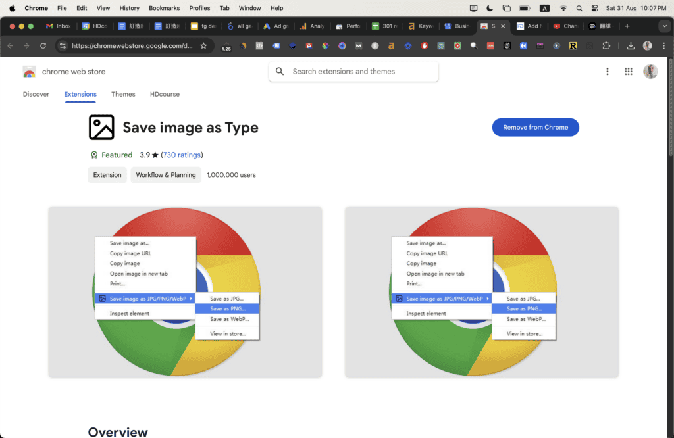Screen dimensions: 674x438
Task: Bookmark this page with the star icon
Action: (204, 46)
